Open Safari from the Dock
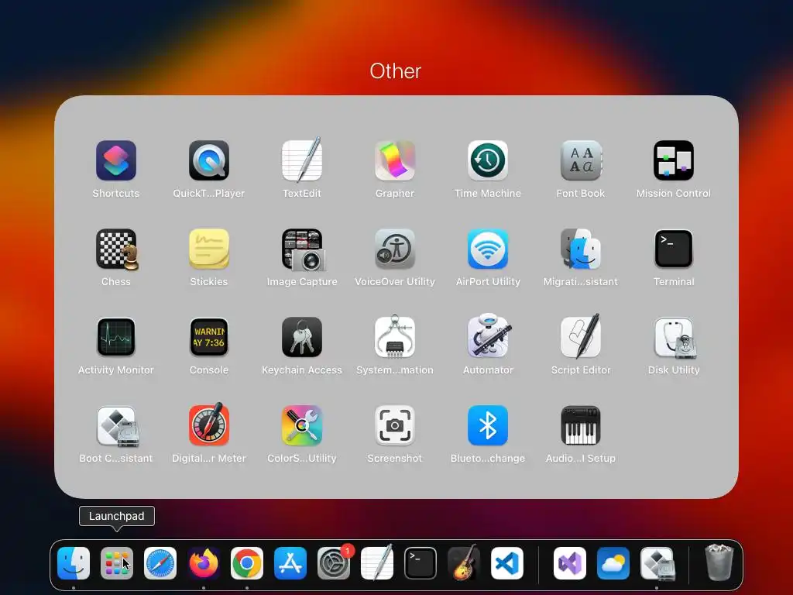Image resolution: width=793 pixels, height=595 pixels. pos(160,563)
